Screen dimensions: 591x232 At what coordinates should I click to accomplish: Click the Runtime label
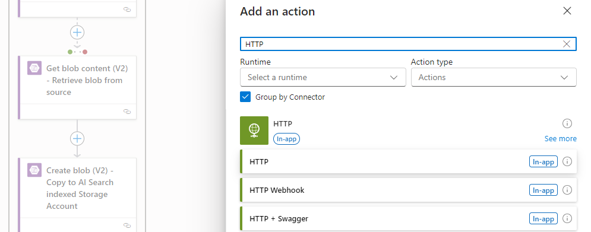point(255,62)
